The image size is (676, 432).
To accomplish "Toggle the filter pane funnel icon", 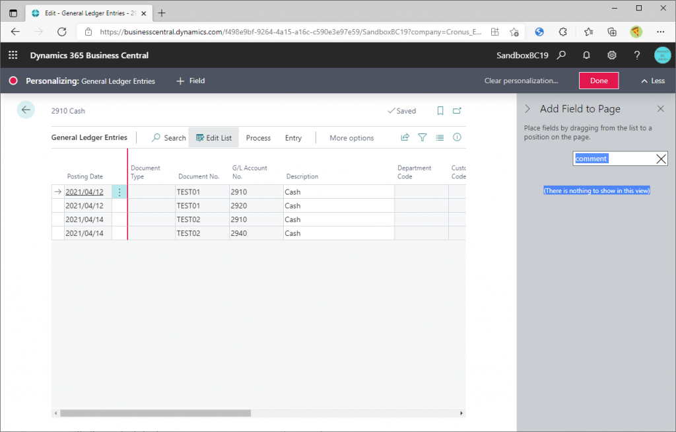I will 422,137.
